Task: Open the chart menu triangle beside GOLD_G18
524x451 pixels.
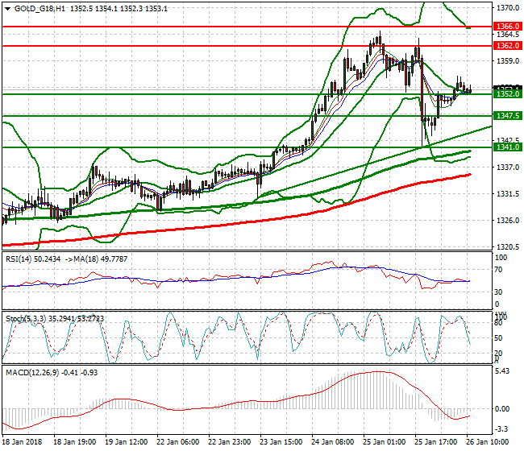Action: (8, 9)
